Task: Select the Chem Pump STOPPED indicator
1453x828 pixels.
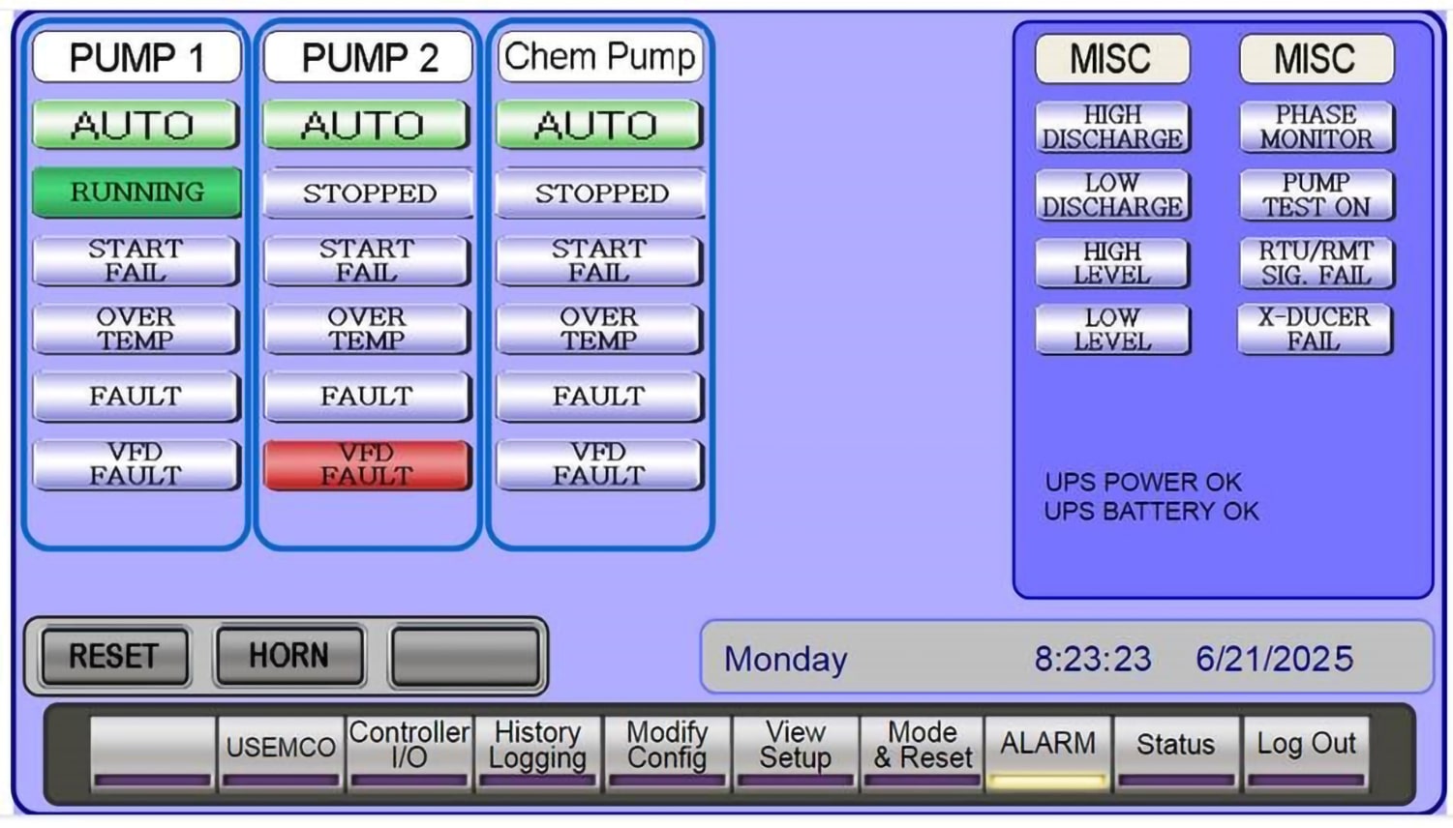Action: tap(601, 192)
